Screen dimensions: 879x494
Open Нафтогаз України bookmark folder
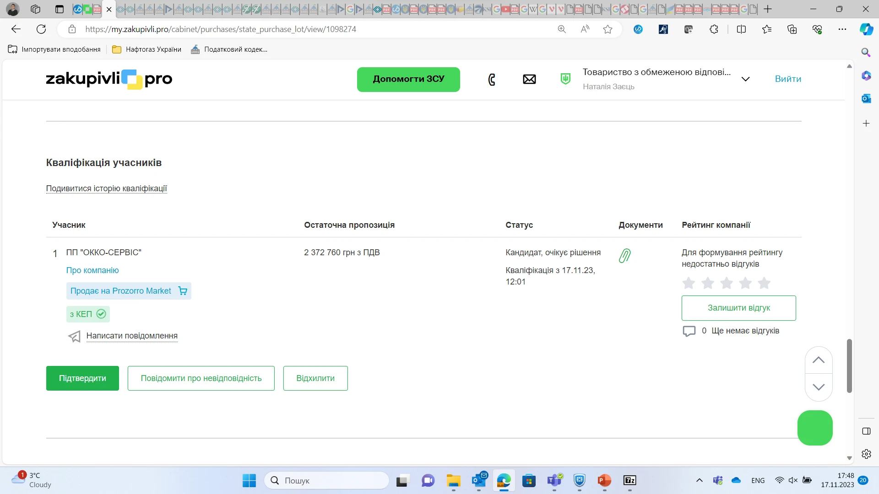(147, 49)
